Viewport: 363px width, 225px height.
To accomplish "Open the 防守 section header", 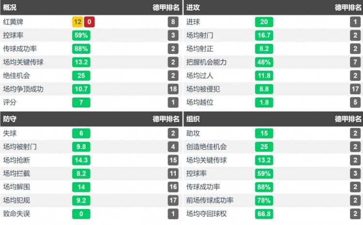I will click(10, 119).
